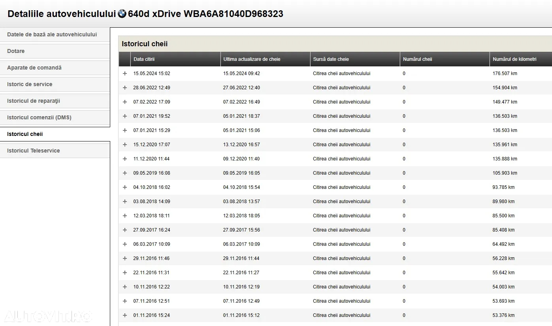The width and height of the screenshot is (552, 326).
Task: Expand the 07.11.2016 12:51 row
Action: pos(125,301)
